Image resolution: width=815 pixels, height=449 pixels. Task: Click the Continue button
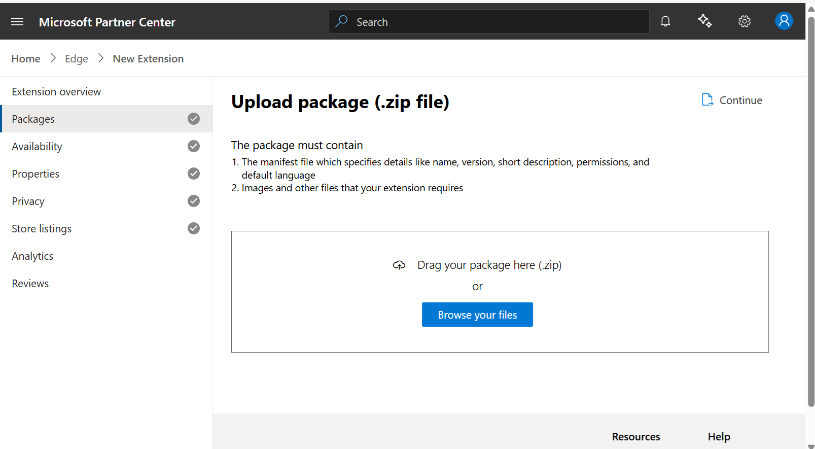(732, 100)
